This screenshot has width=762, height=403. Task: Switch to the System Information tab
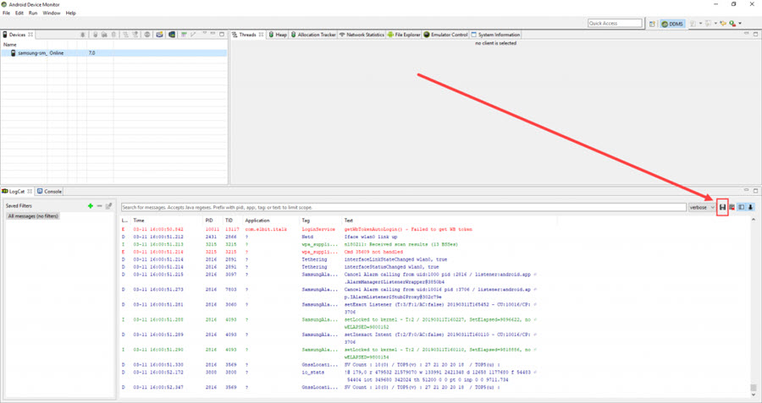(x=495, y=35)
